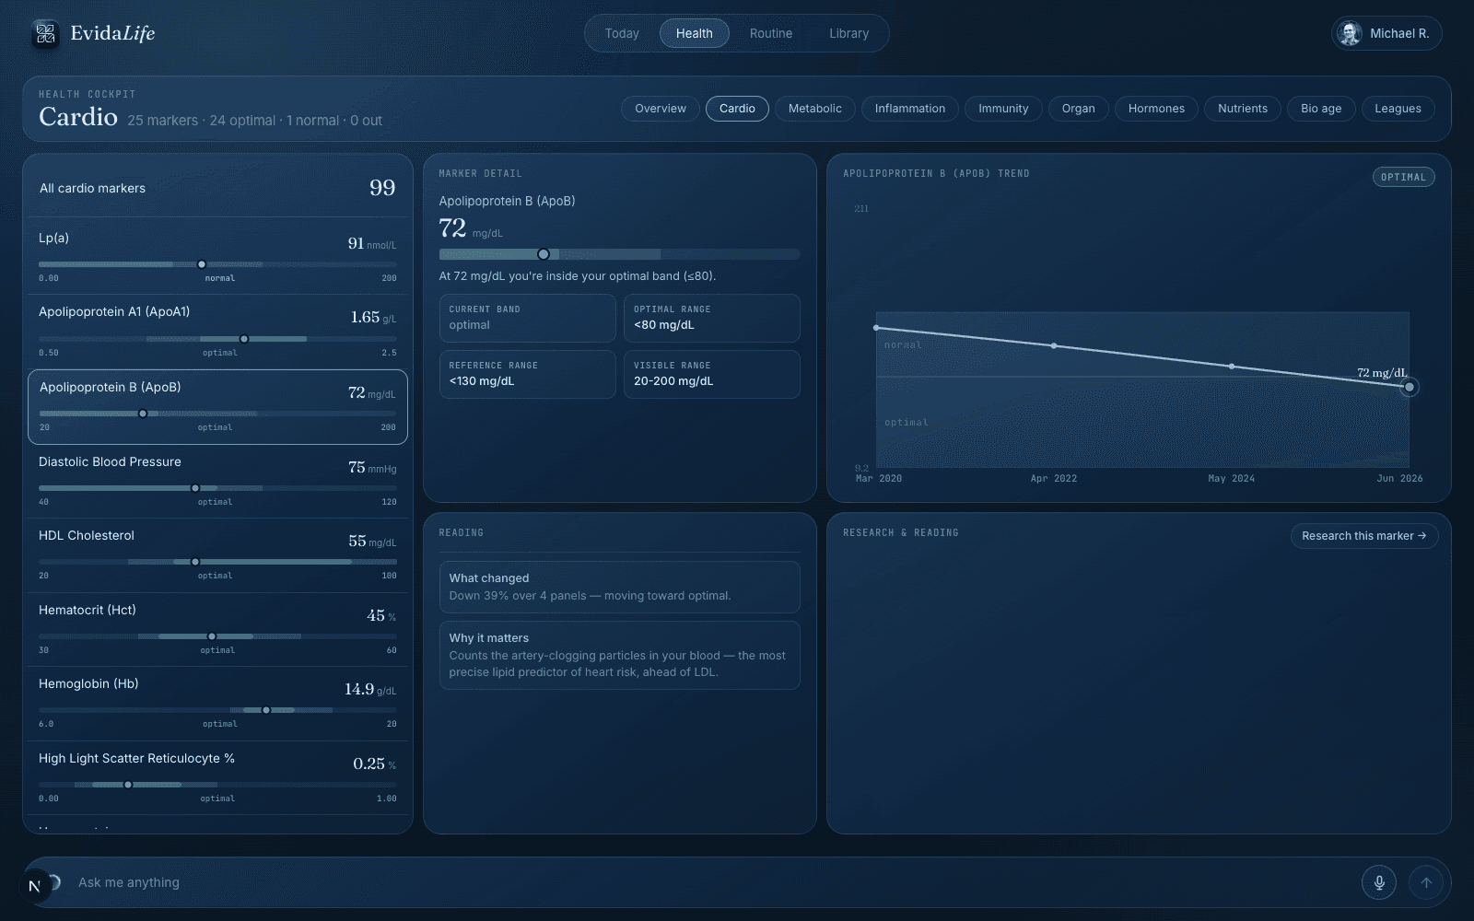Click Michael R. profile avatar
The image size is (1474, 921).
pyautogui.click(x=1350, y=33)
